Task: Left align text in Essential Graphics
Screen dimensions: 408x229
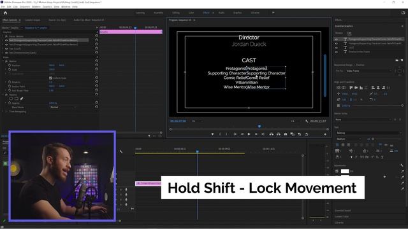Action: coord(337,145)
